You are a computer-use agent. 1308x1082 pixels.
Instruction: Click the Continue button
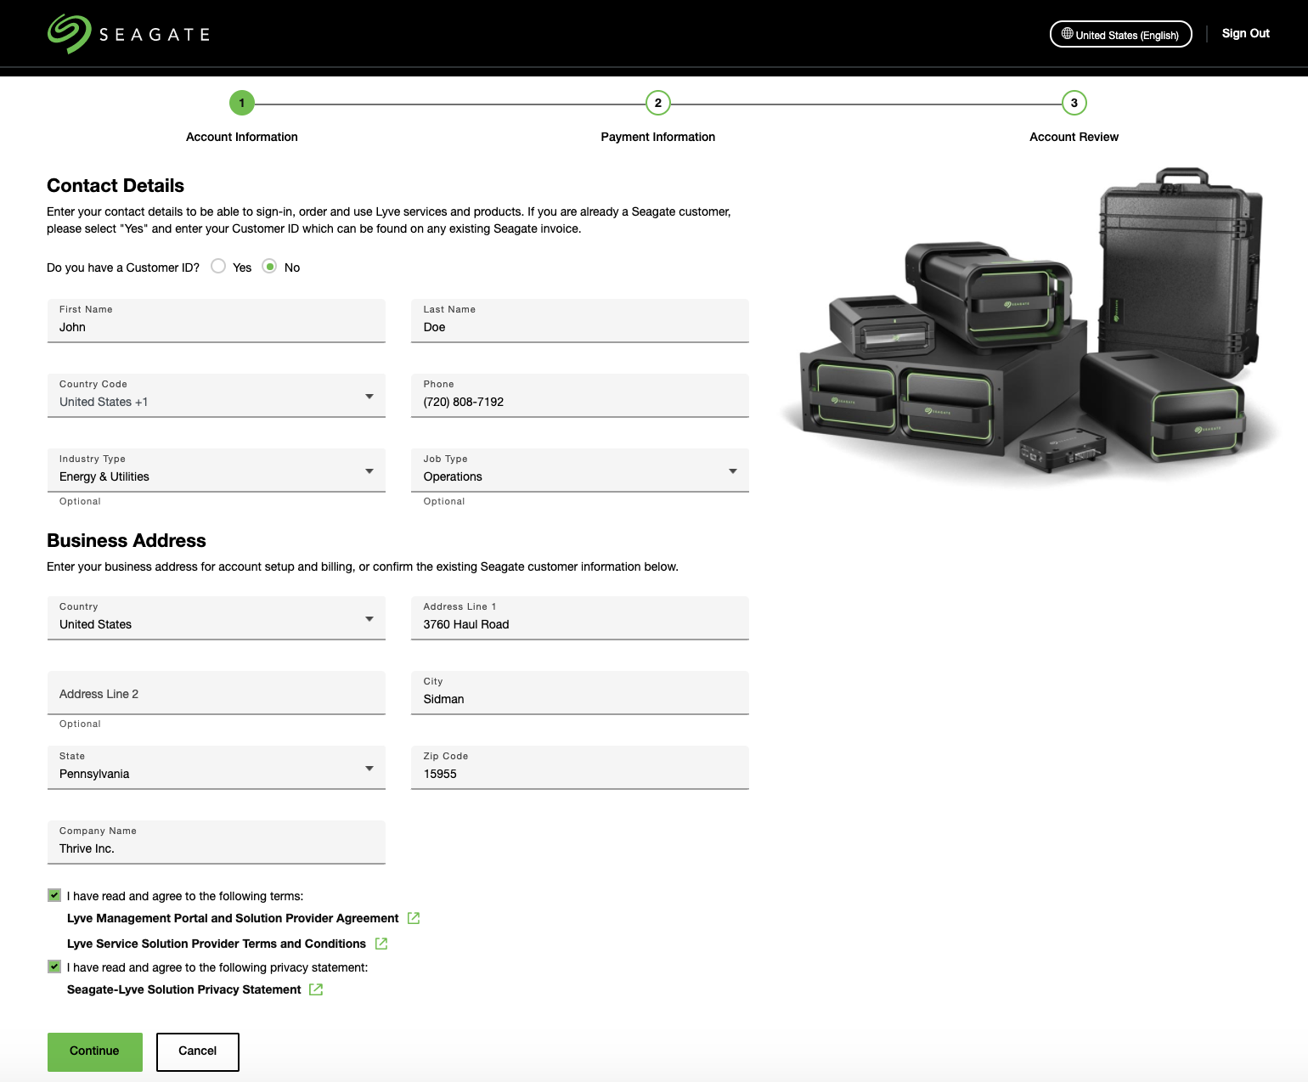95,1051
